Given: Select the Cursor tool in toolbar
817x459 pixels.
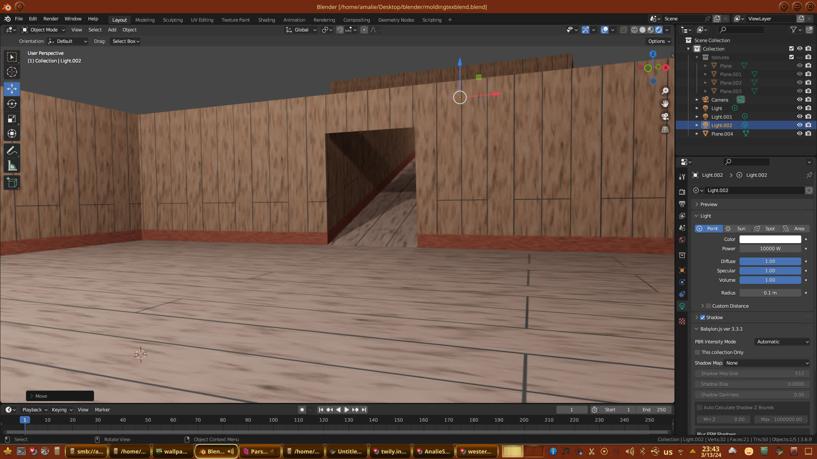Looking at the screenshot, I should pos(12,72).
